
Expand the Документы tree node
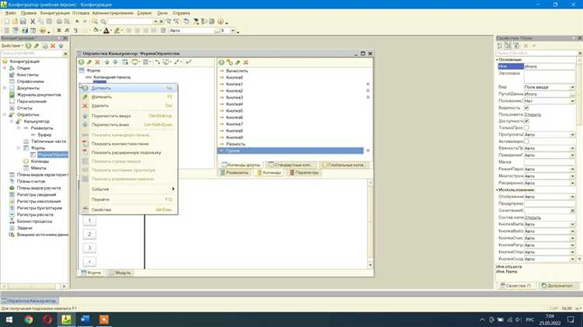click(5, 88)
